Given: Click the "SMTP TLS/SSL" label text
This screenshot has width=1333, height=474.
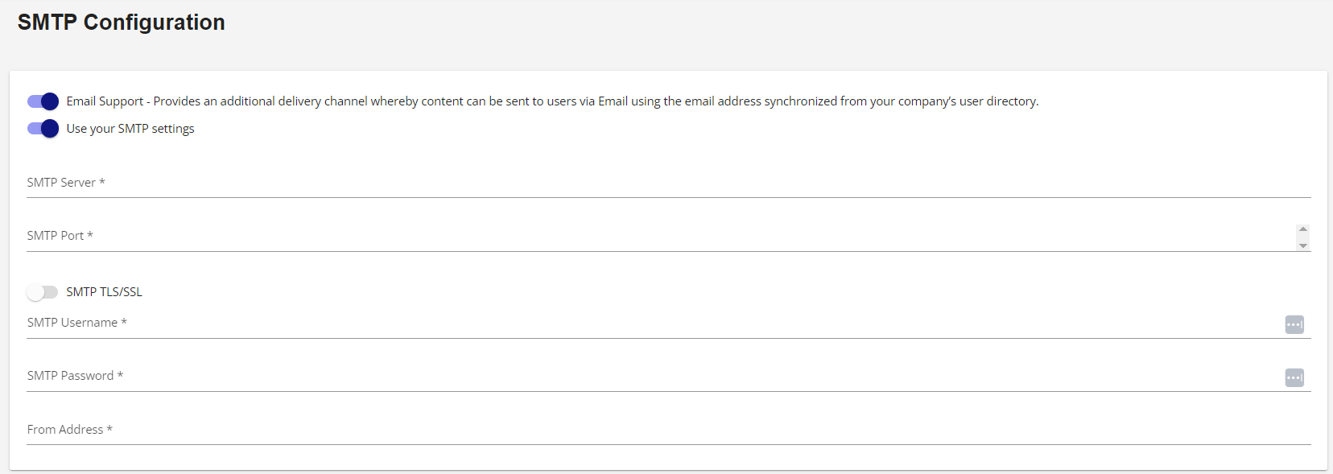Looking at the screenshot, I should tap(104, 292).
